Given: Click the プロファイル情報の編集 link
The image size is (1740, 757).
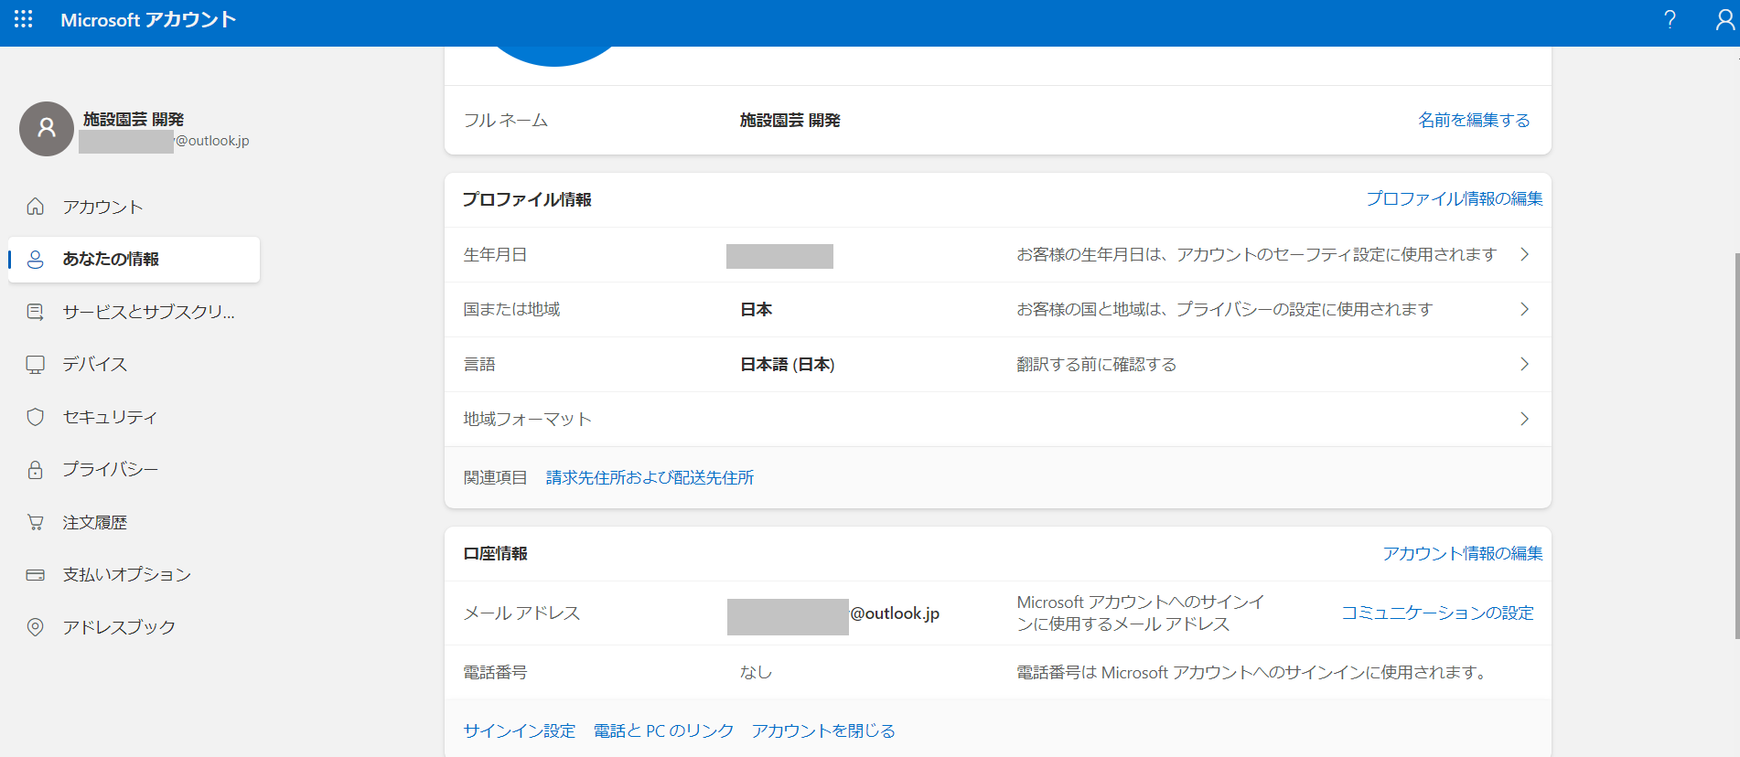Looking at the screenshot, I should pyautogui.click(x=1455, y=198).
